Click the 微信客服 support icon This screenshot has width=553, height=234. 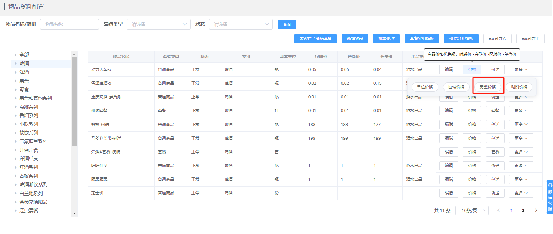(550, 197)
